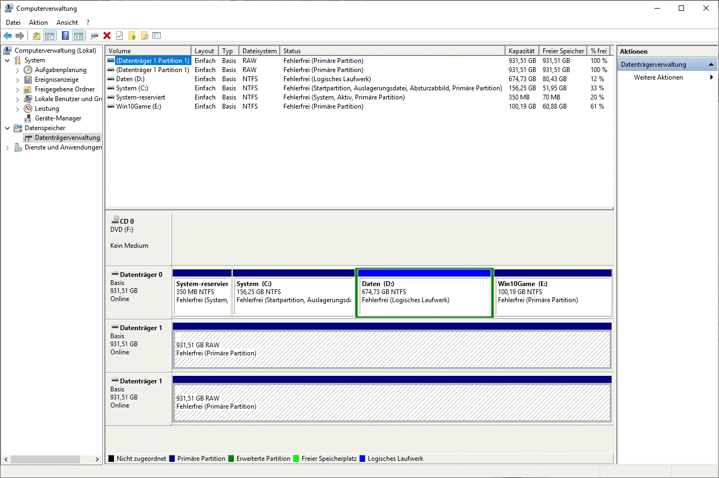Viewport: 719px width, 478px height.
Task: Open Weitere Aktionen submenu
Action: [x=658, y=77]
